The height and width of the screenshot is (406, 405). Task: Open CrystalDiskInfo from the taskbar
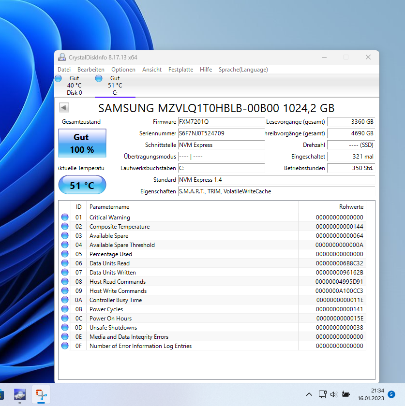pyautogui.click(x=20, y=394)
